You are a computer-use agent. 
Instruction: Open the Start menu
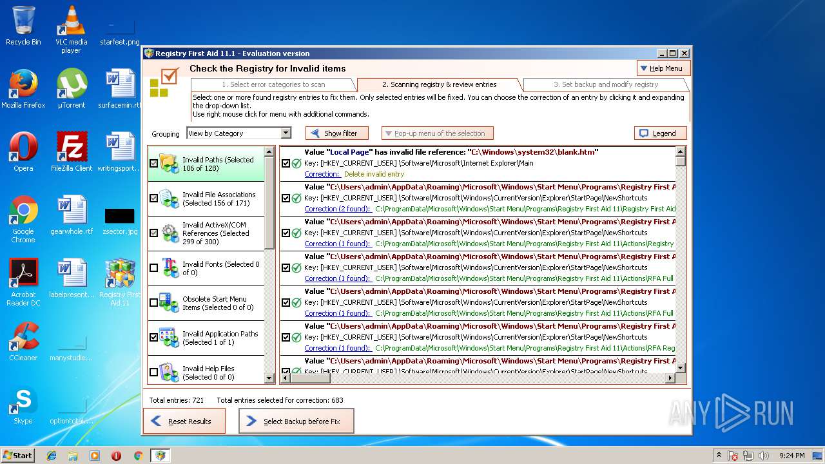[17, 456]
